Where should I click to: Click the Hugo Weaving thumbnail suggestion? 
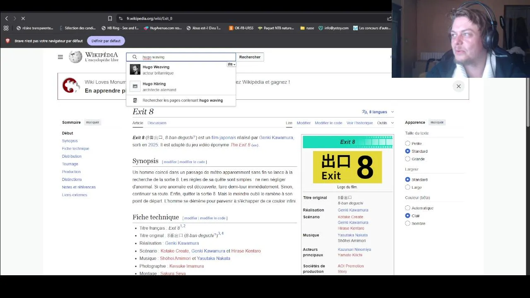point(135,70)
